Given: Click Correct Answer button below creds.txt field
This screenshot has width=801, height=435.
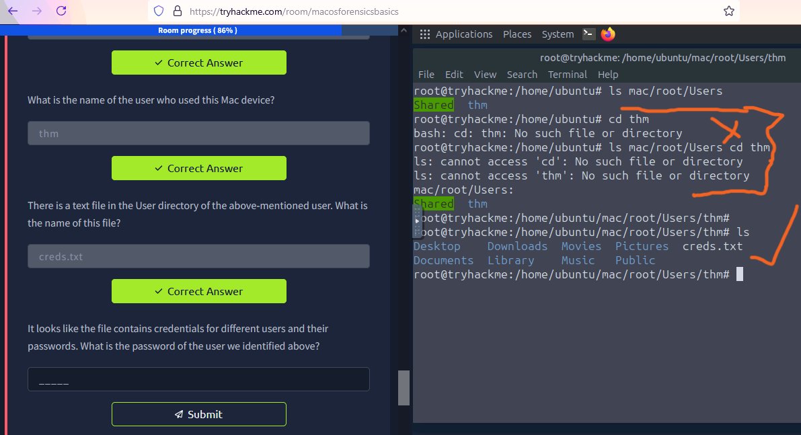Looking at the screenshot, I should [198, 291].
